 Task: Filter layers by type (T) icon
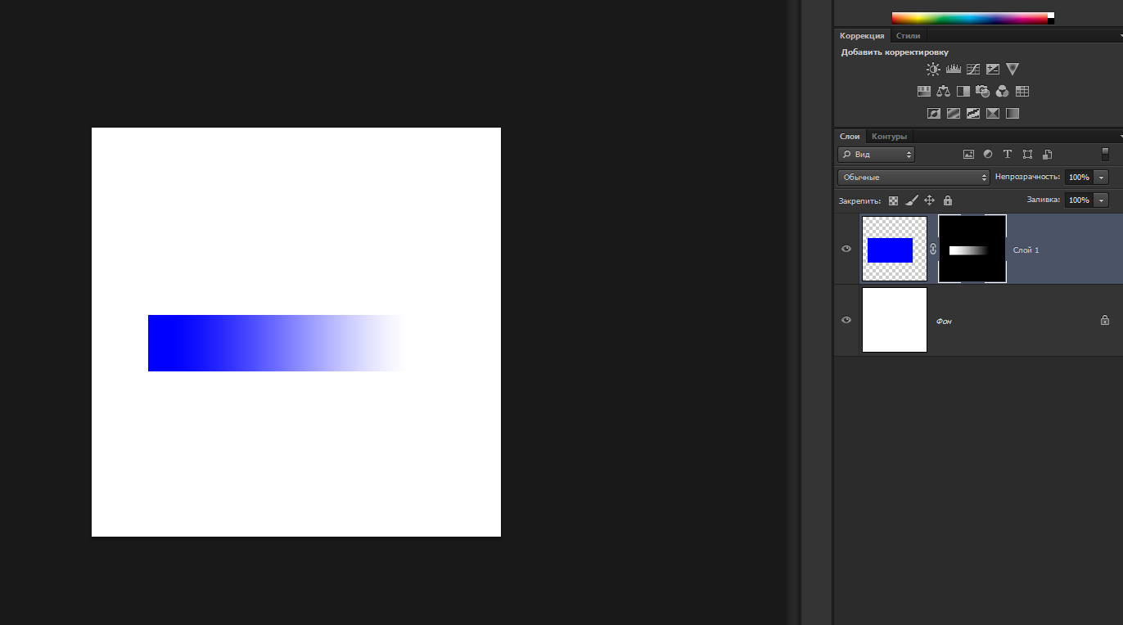click(1008, 154)
